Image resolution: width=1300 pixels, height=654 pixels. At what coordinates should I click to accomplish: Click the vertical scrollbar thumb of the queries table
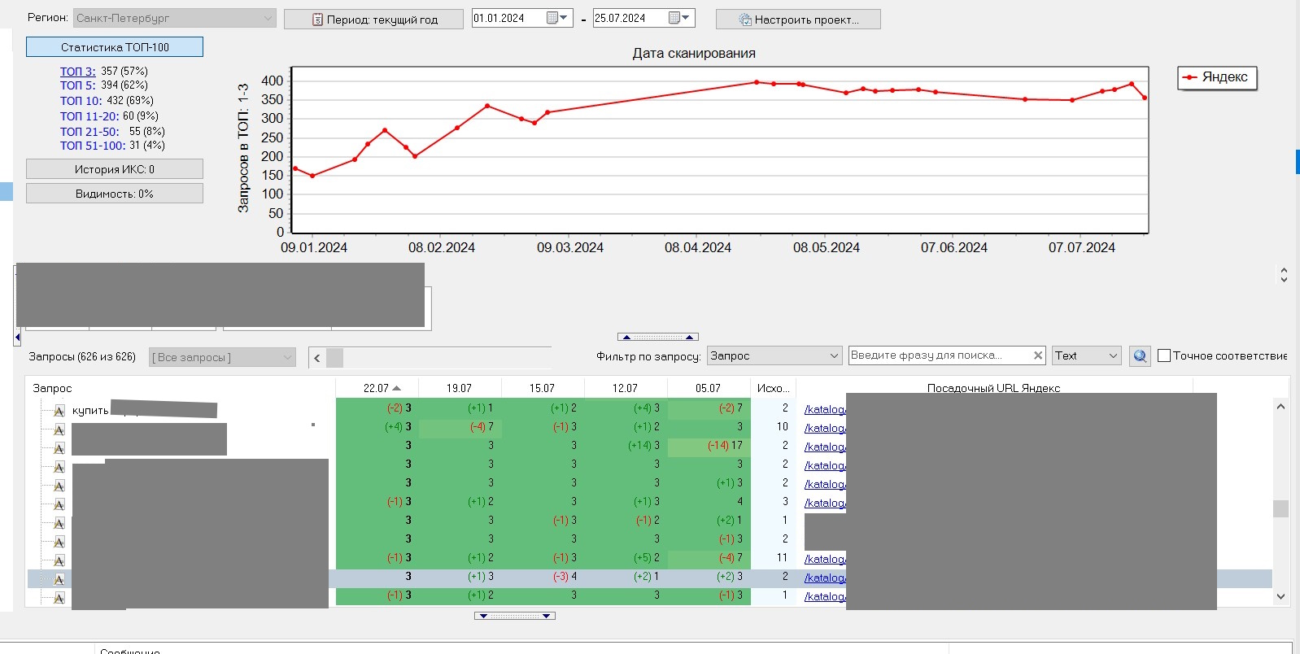coord(1280,508)
